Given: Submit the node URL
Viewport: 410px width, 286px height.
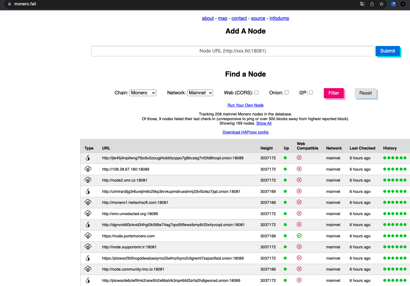Looking at the screenshot, I should (388, 51).
